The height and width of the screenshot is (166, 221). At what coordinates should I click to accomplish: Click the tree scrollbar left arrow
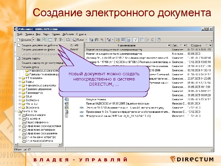(16, 145)
